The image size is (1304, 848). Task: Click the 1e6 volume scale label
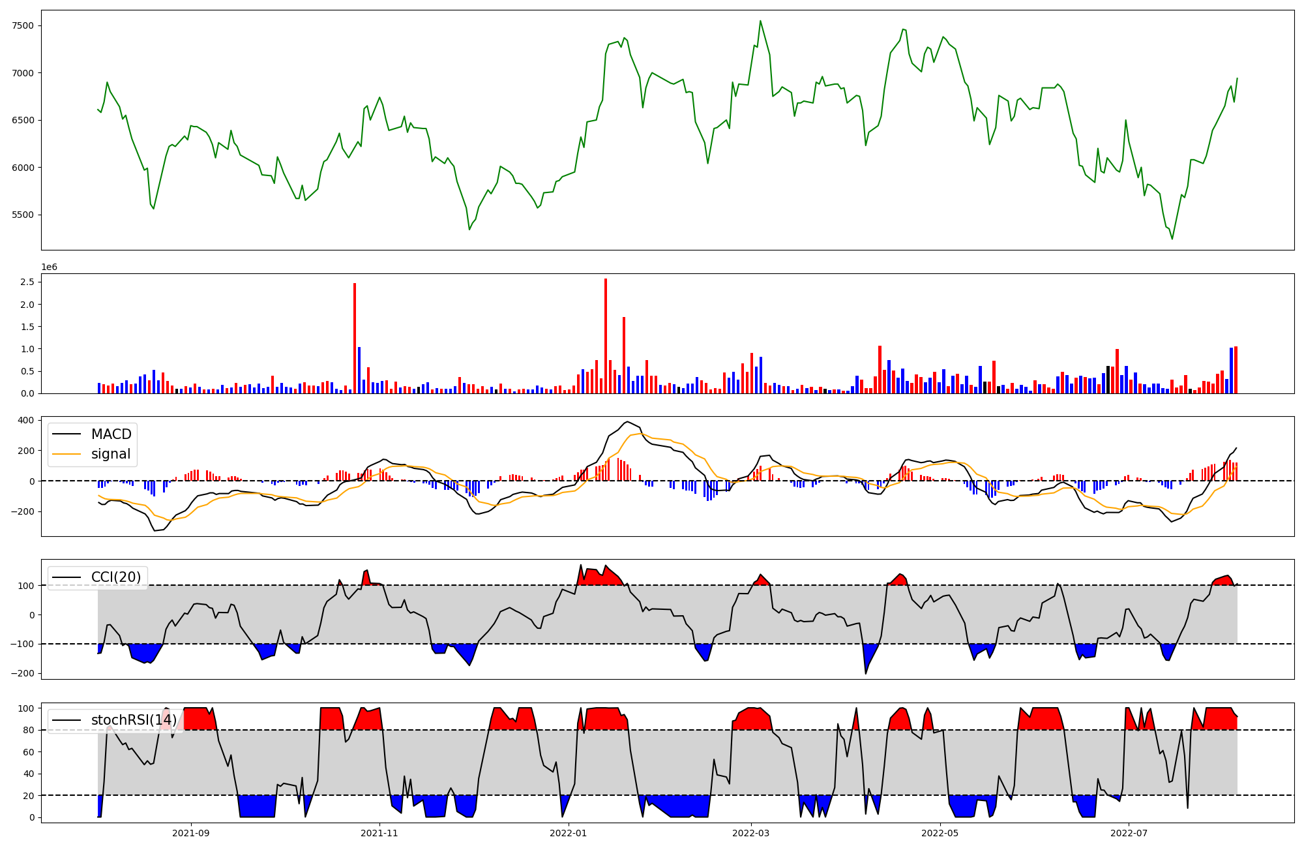[x=50, y=267]
